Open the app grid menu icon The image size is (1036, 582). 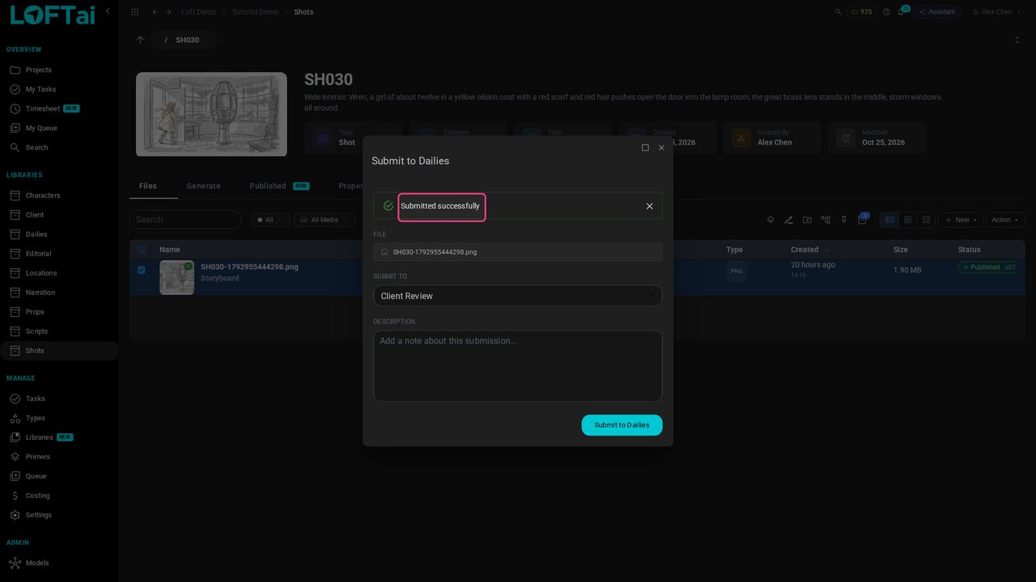[x=134, y=12]
